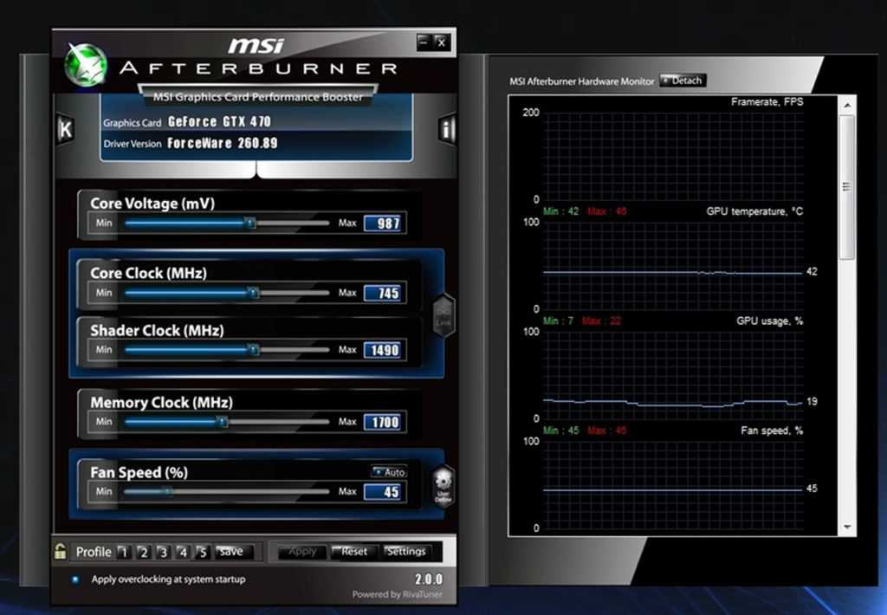
Task: Select profile slot 5
Action: coord(202,552)
